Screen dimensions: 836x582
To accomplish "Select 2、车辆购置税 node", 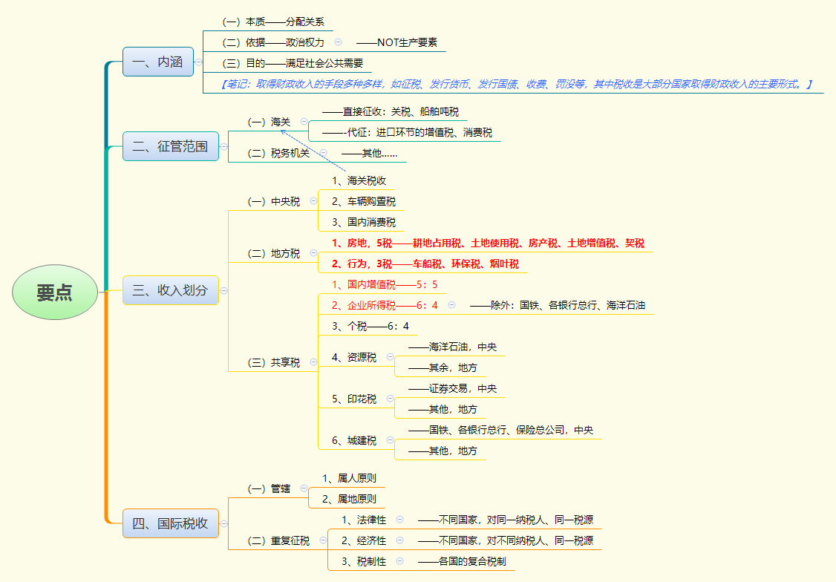I will point(364,201).
